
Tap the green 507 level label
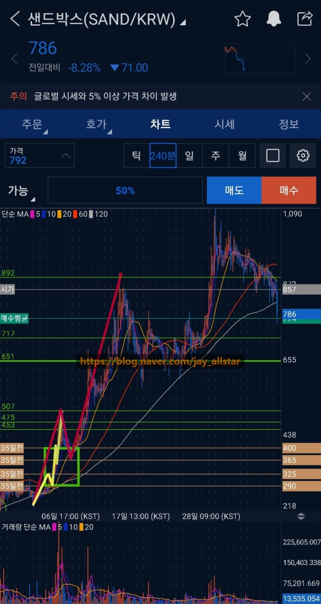tap(8, 407)
